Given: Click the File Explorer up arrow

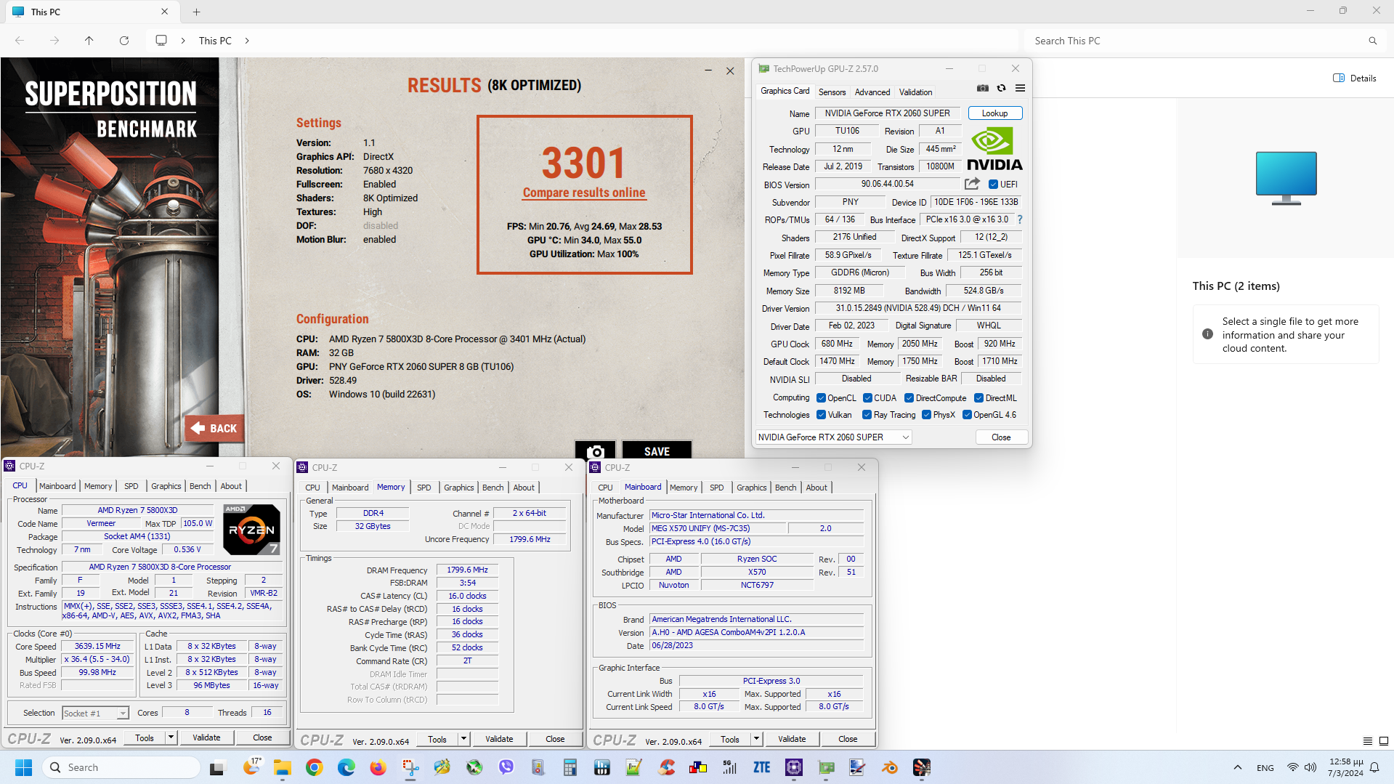Looking at the screenshot, I should pyautogui.click(x=89, y=41).
